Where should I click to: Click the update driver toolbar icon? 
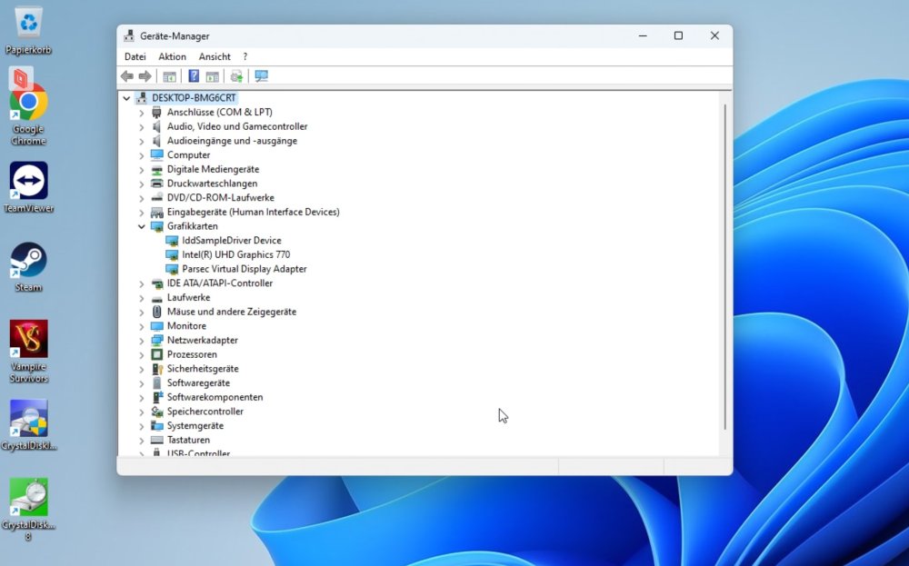[x=236, y=76]
